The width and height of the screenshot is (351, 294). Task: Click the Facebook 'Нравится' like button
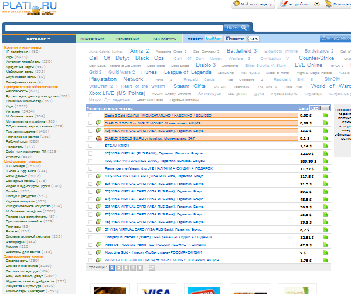[x=235, y=39]
